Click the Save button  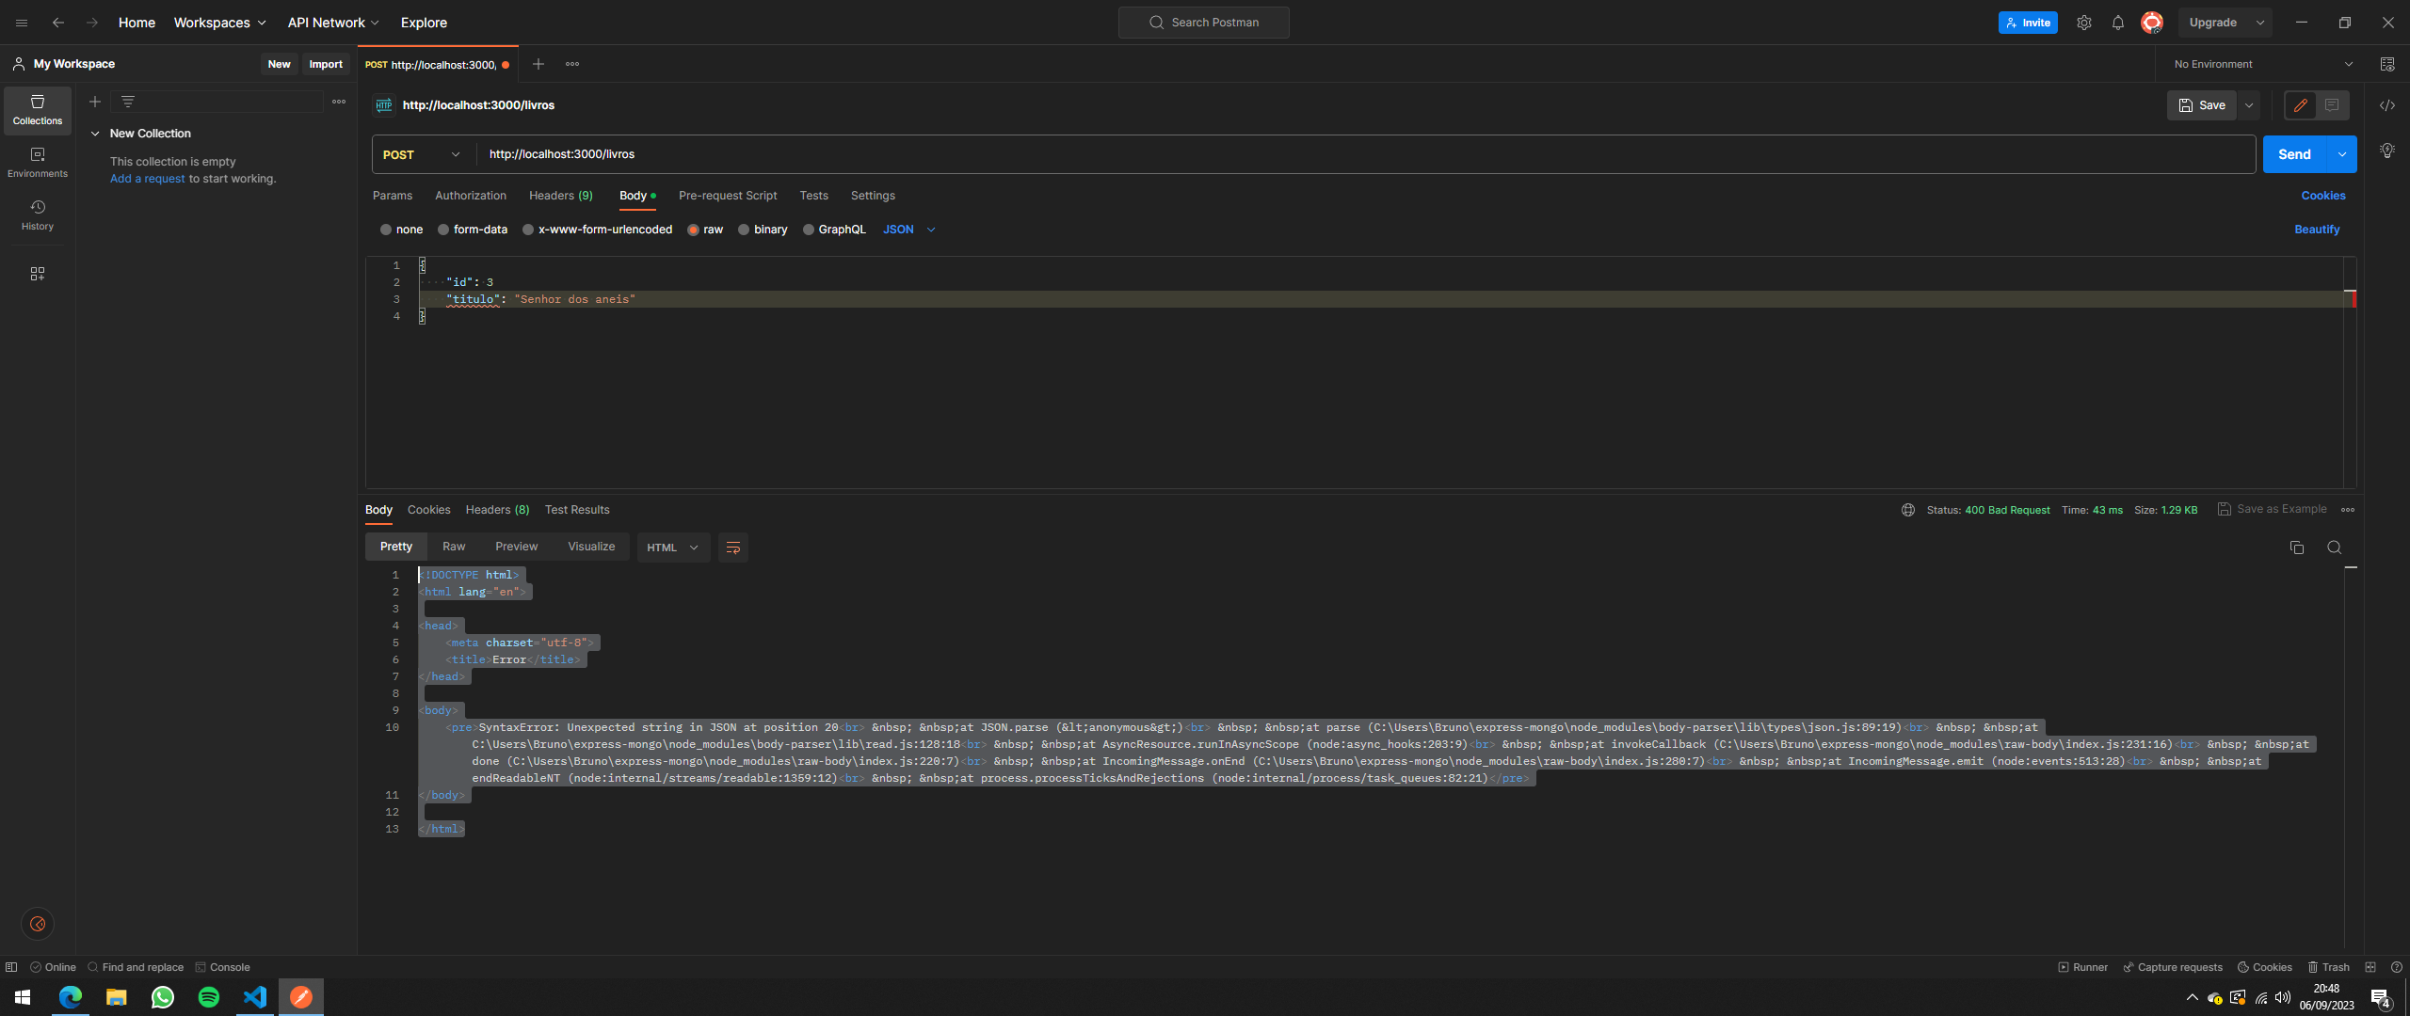coord(2202,105)
